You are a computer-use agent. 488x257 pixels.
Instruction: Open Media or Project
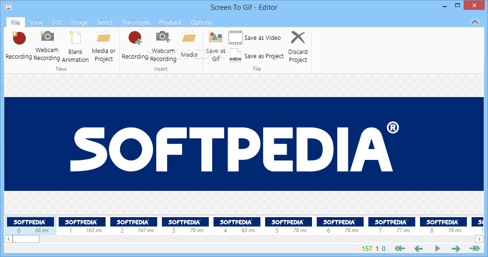(x=104, y=47)
